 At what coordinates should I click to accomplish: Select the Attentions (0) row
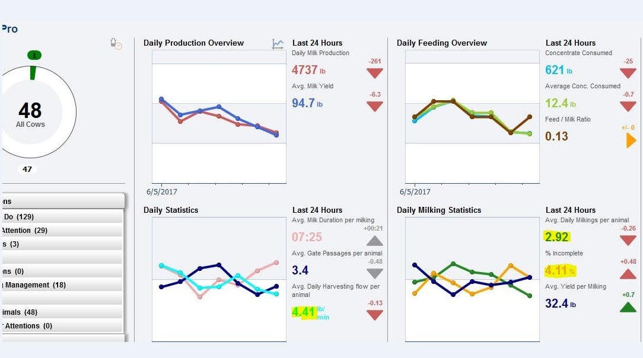(x=62, y=326)
